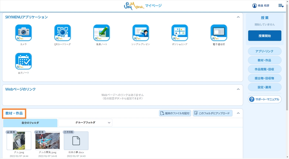Go to 作品閲覧・回収 in the sidebar

tap(265, 69)
